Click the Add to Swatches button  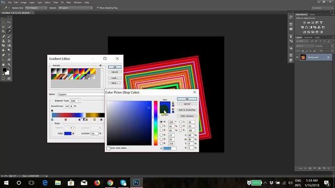pyautogui.click(x=187, y=110)
